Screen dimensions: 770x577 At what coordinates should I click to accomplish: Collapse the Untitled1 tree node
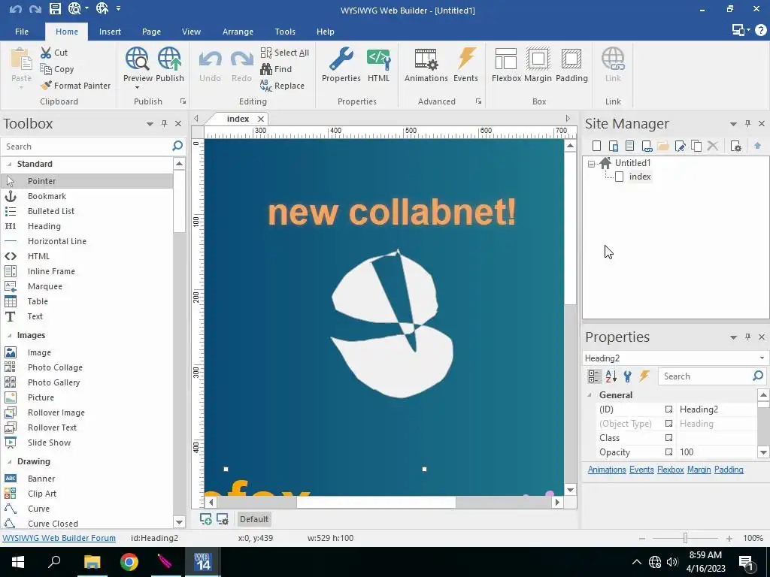pyautogui.click(x=591, y=164)
